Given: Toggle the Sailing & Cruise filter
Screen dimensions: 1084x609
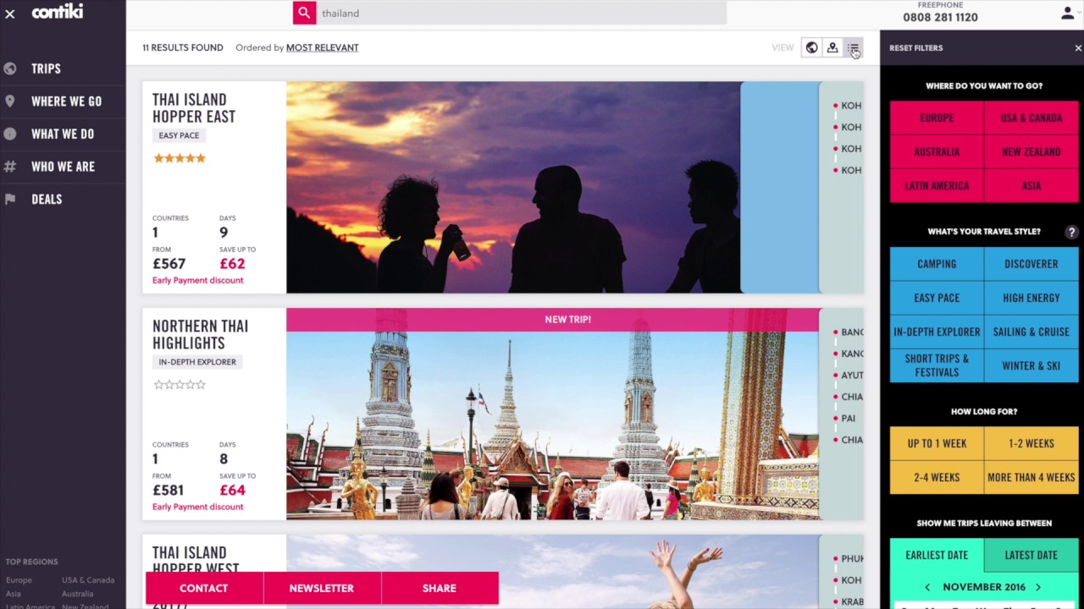Looking at the screenshot, I should pyautogui.click(x=1031, y=332).
